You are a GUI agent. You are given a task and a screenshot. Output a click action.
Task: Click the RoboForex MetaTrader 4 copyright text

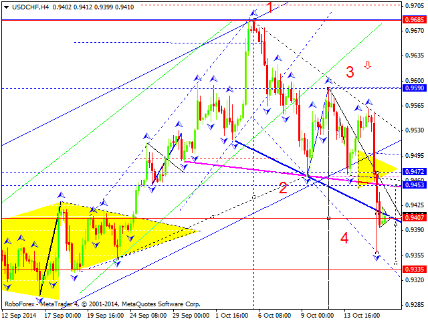(x=102, y=304)
